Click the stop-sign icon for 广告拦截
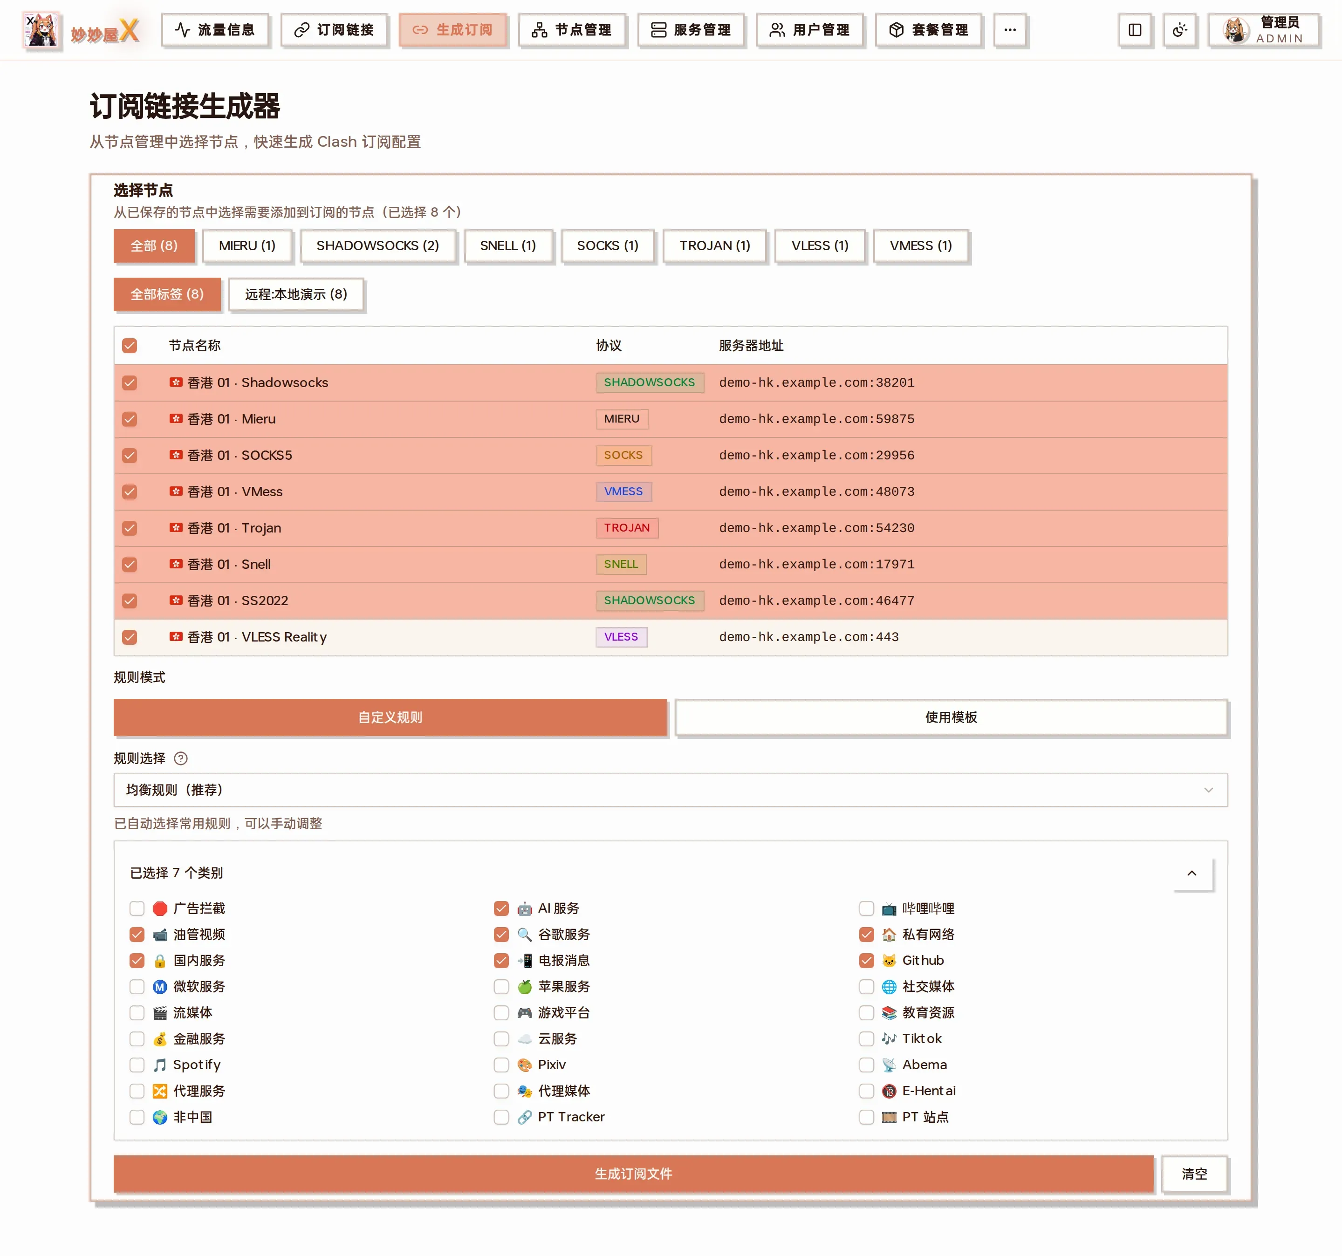 (x=160, y=908)
